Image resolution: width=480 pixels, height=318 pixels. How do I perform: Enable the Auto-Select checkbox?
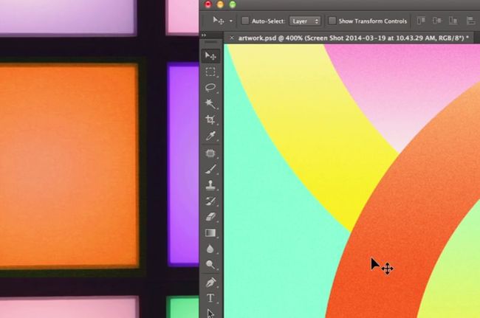pyautogui.click(x=246, y=21)
